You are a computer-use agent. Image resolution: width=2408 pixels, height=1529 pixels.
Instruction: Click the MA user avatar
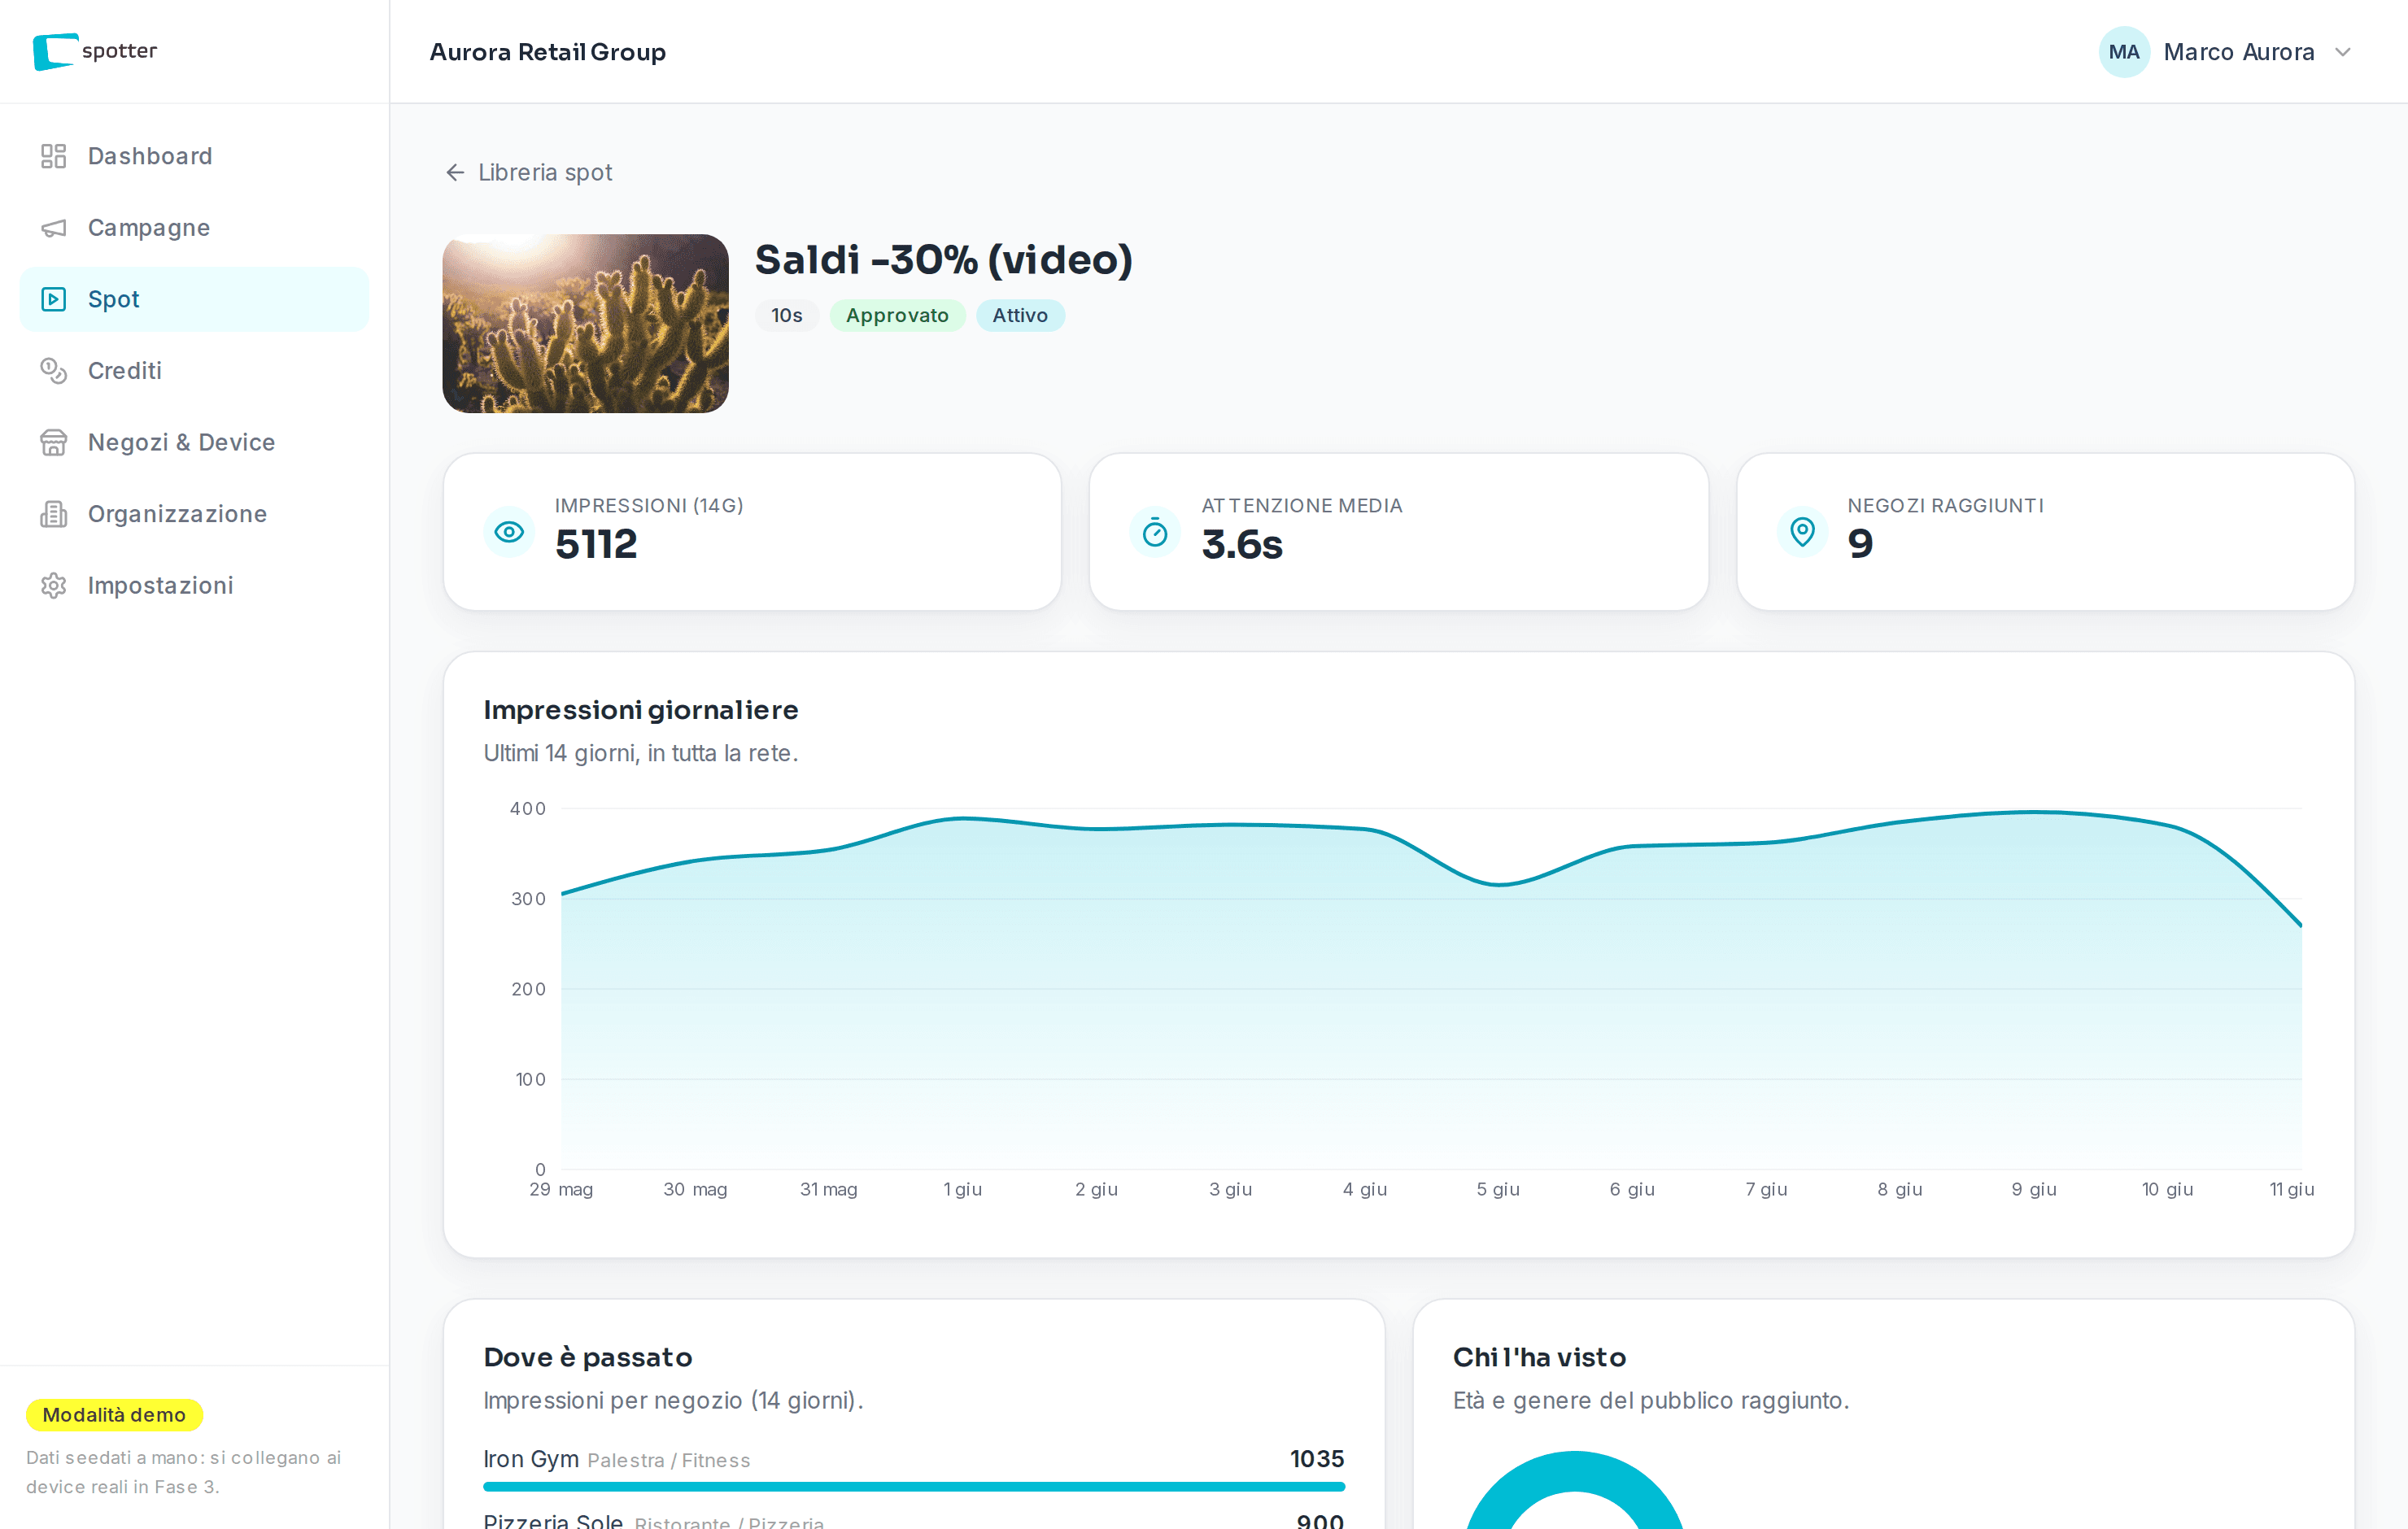tap(2124, 52)
